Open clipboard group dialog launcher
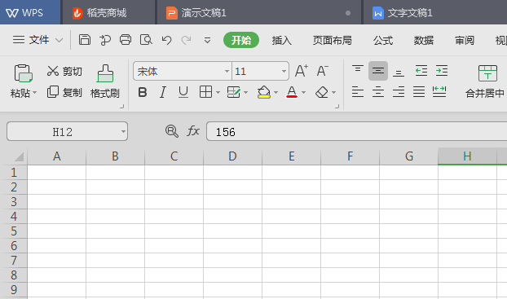507x299 pixels. (122, 106)
